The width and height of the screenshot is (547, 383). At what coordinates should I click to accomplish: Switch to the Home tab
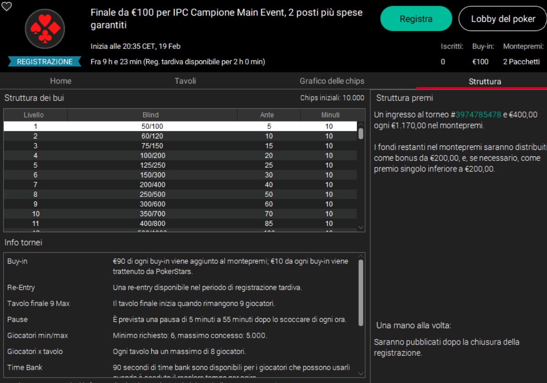61,81
